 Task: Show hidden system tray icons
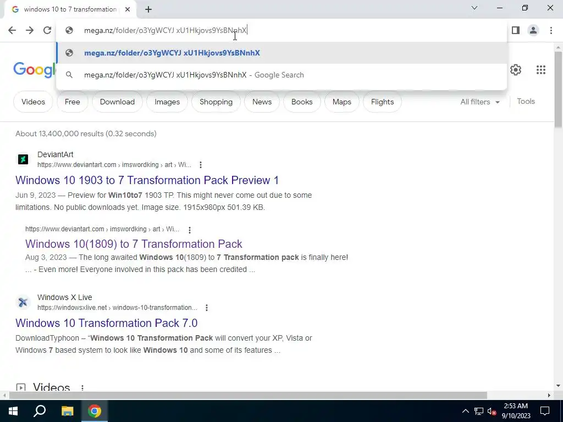click(x=465, y=411)
